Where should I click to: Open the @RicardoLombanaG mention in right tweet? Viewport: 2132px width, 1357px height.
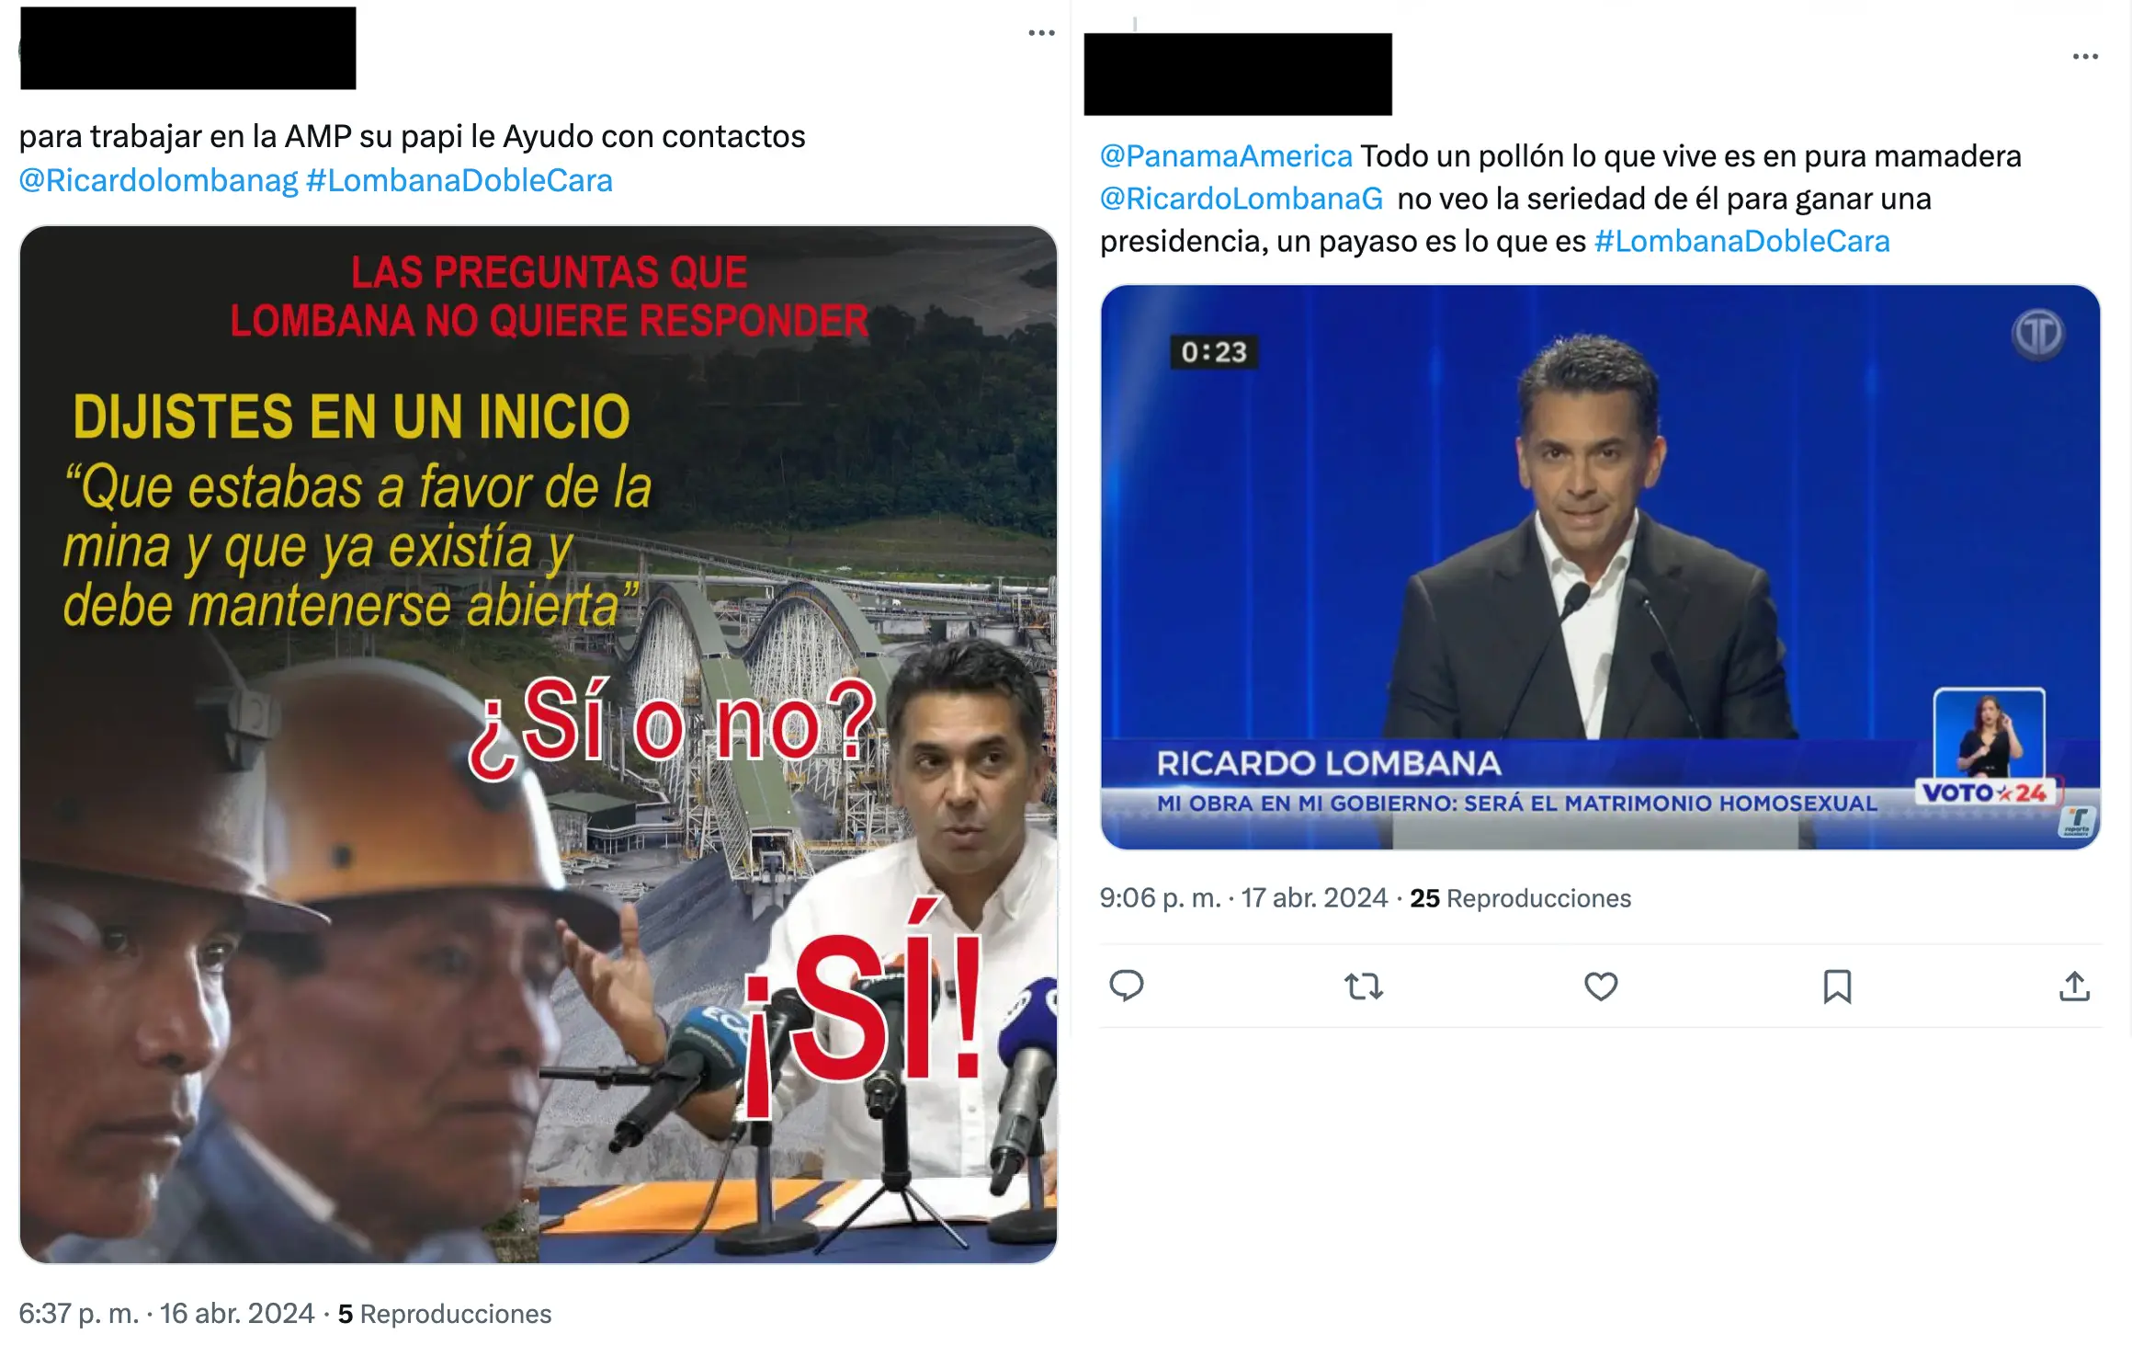coord(1242,199)
